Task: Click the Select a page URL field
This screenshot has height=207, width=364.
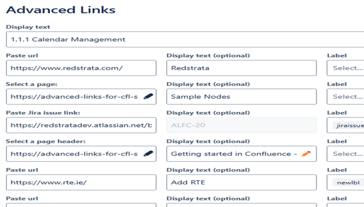Action: click(x=75, y=96)
